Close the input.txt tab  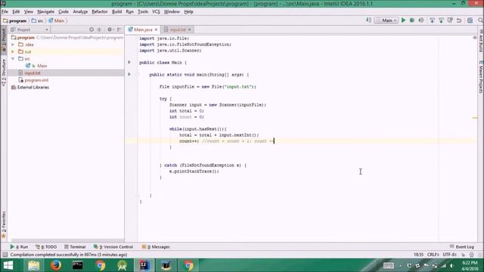(190, 29)
